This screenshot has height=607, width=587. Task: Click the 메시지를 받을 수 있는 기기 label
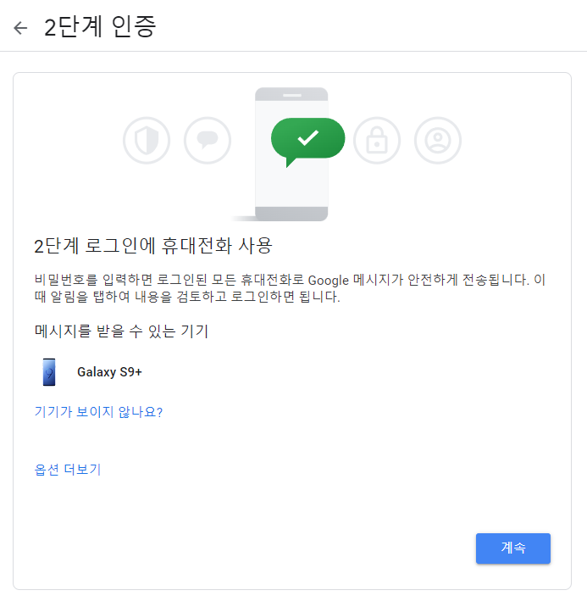click(x=121, y=331)
